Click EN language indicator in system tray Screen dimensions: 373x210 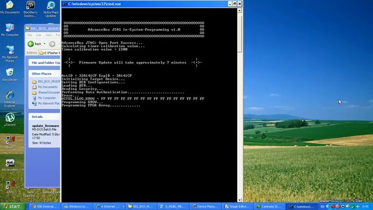coord(322,206)
